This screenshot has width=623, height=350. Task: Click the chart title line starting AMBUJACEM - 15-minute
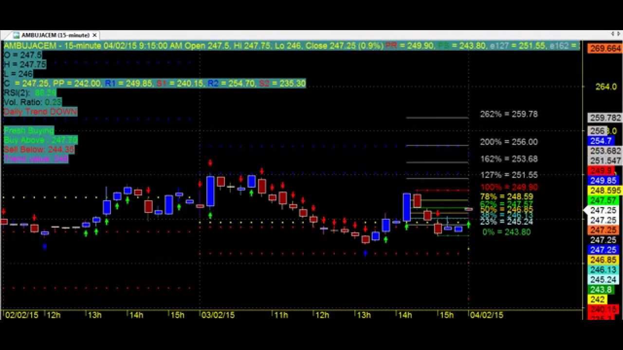tap(292, 45)
